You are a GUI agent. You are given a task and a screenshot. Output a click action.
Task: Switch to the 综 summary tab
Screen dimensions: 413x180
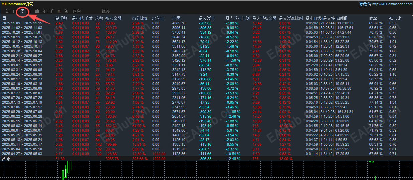7,12
